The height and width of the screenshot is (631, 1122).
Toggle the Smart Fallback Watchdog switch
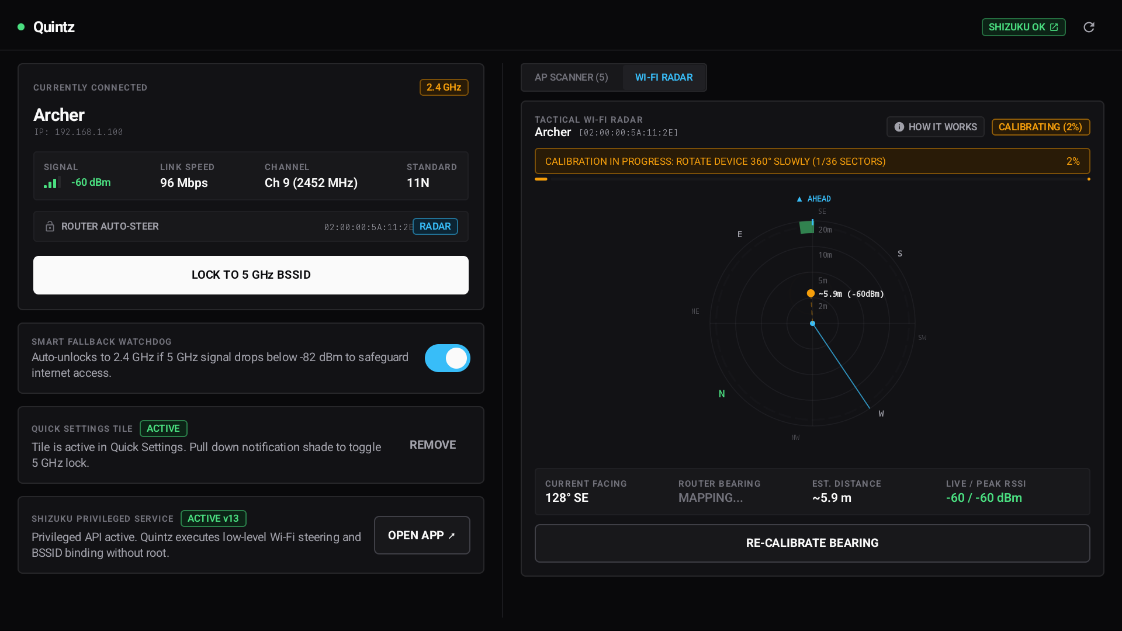coord(447,358)
